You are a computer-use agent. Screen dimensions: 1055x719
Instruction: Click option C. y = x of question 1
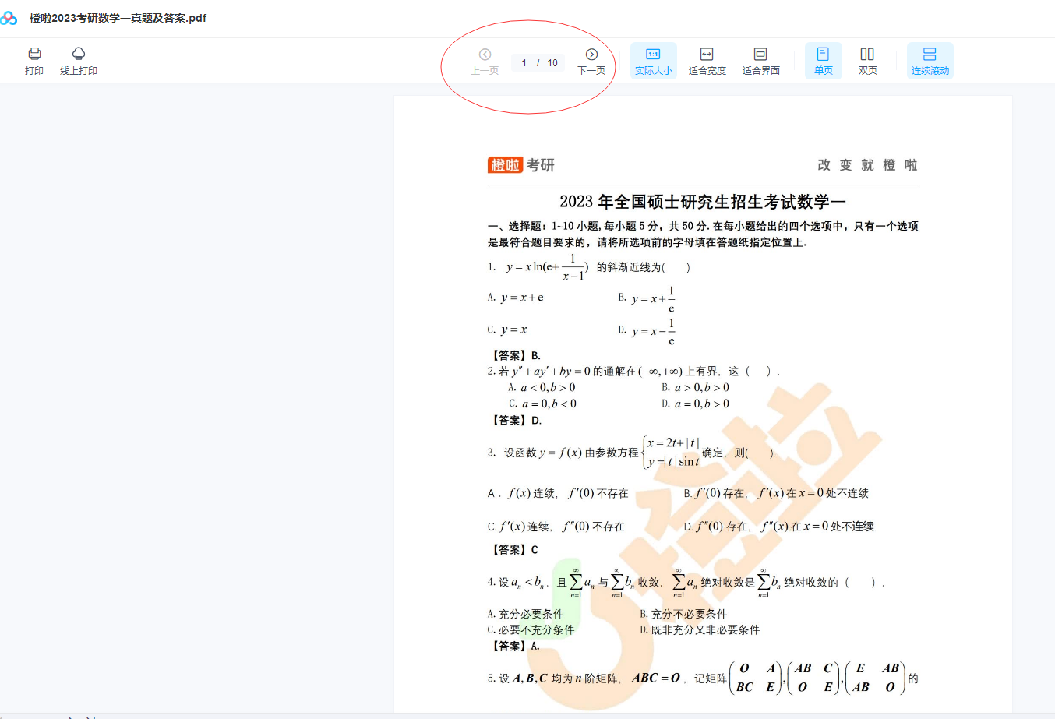pos(507,330)
